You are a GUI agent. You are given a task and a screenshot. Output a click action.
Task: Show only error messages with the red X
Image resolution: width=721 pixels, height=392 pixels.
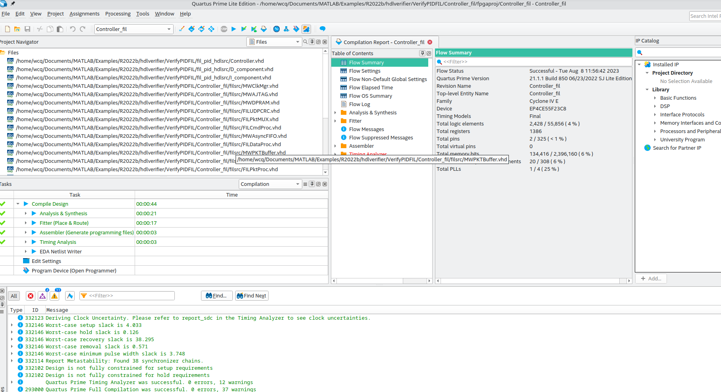[31, 296]
